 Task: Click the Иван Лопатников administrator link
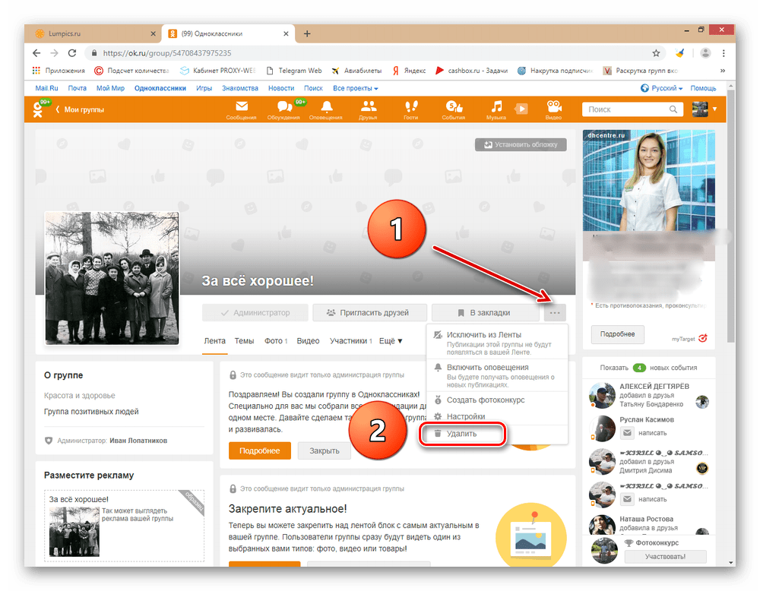coord(138,441)
